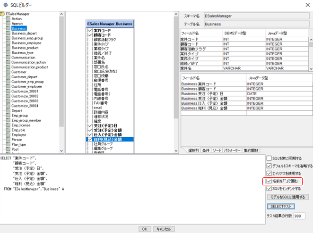Uncheck the 仕入(予定)金額 column checkbox
This screenshot has height=233, width=313.
tap(90, 135)
